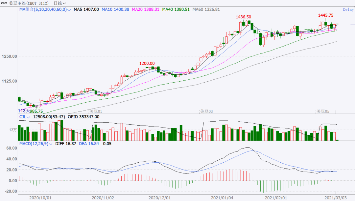Click the 美豆01 contract marker
The image size is (355, 201).
pyautogui.click(x=96, y=111)
